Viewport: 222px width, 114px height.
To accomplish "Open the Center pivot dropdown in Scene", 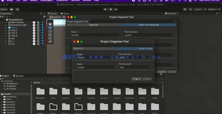I will click(55, 17).
